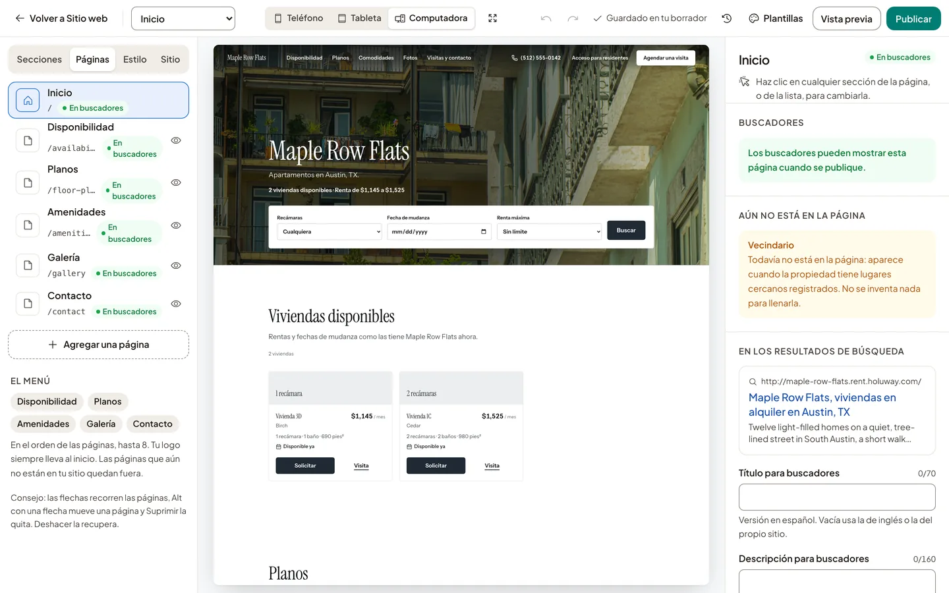
Task: Click the Galería menu chip
Action: (x=101, y=424)
